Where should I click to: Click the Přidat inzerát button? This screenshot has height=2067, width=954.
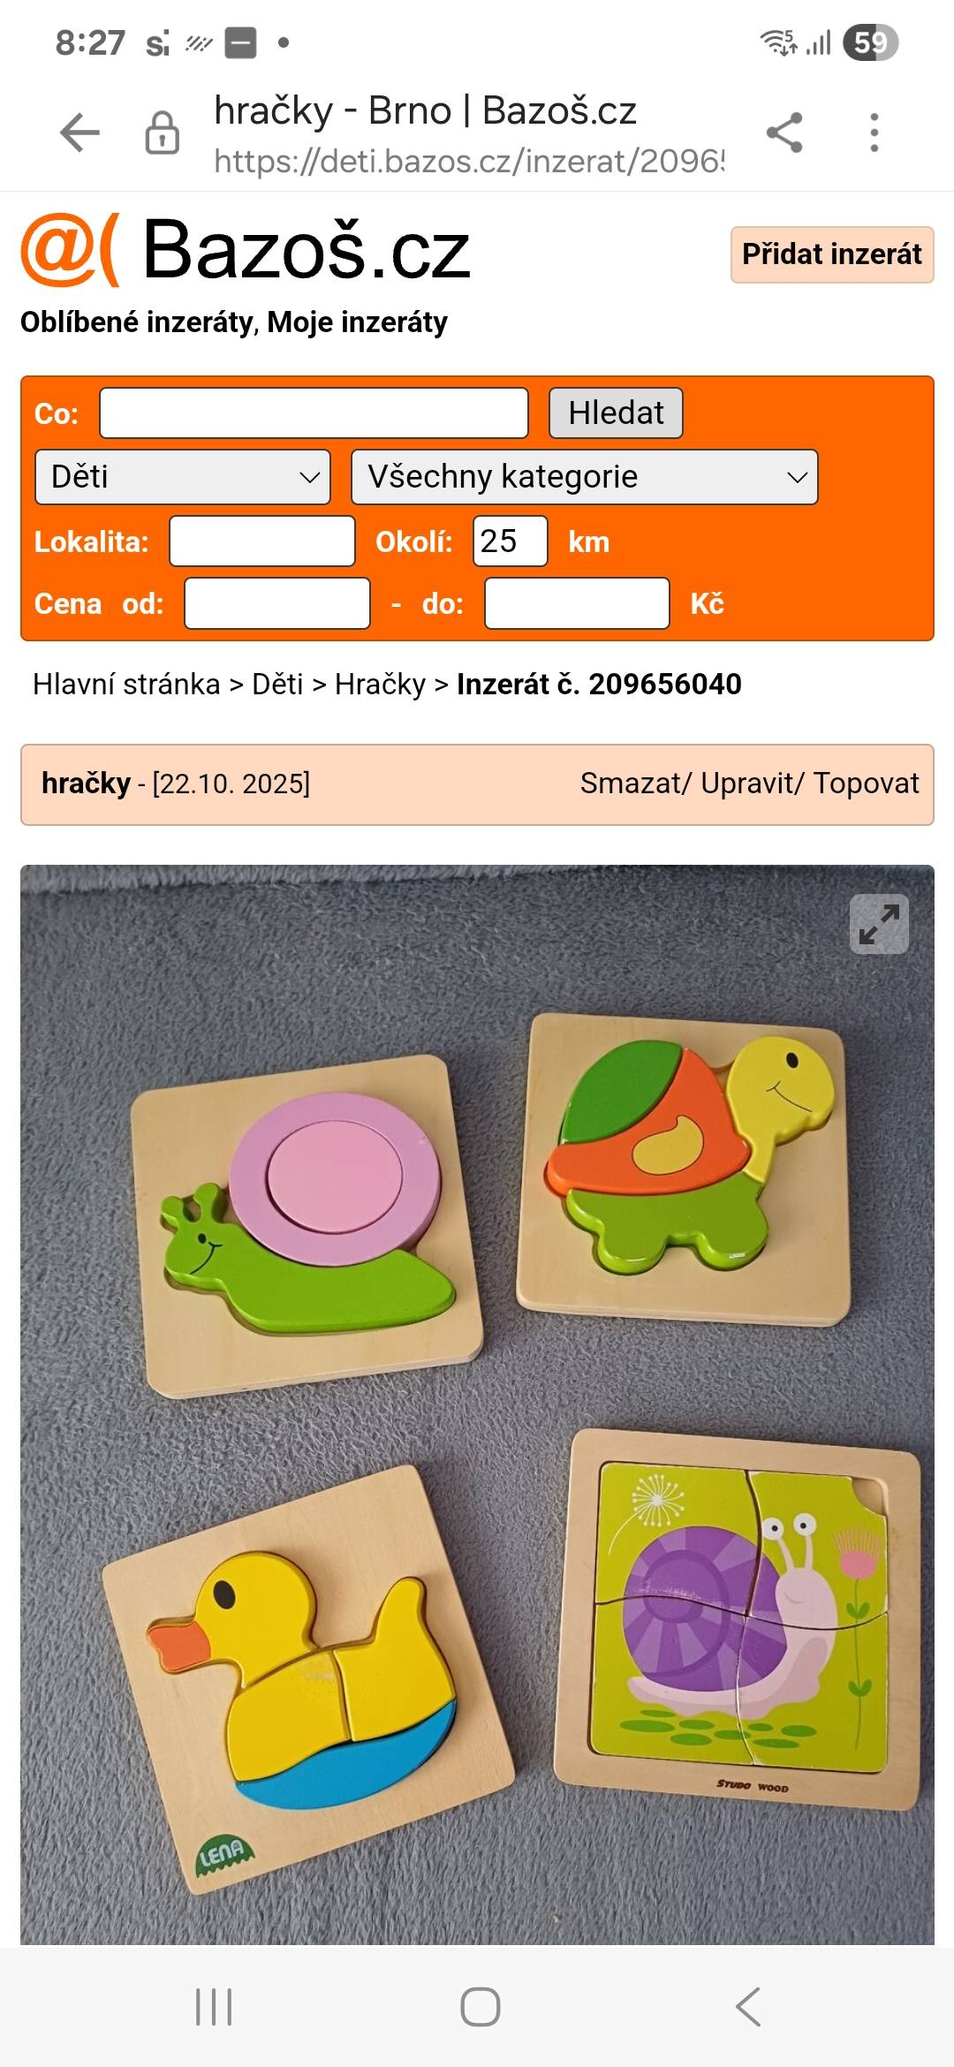[x=832, y=254]
